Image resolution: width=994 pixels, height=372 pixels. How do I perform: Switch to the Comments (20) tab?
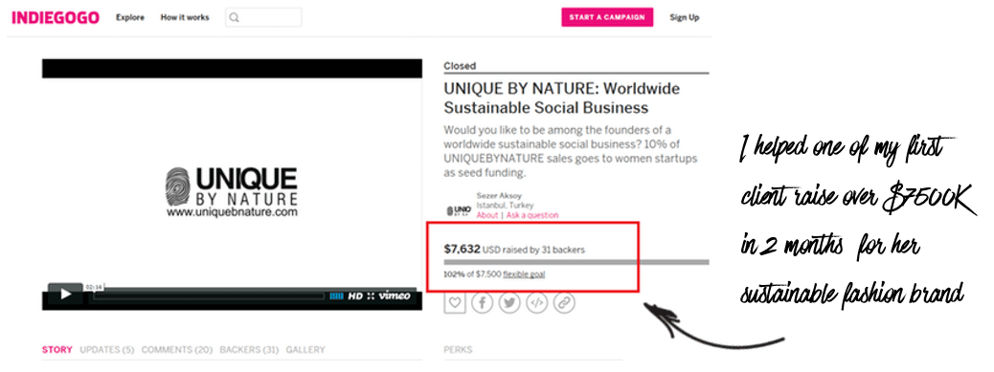click(177, 349)
